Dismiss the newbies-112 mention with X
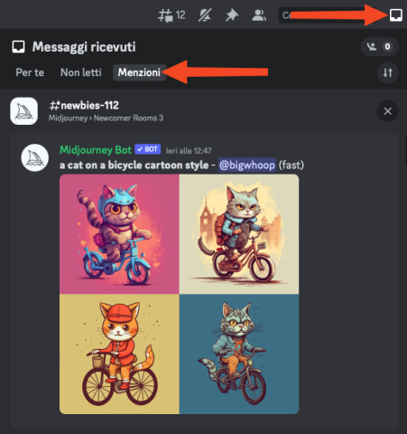Viewport: 407px width, 434px height. point(387,111)
